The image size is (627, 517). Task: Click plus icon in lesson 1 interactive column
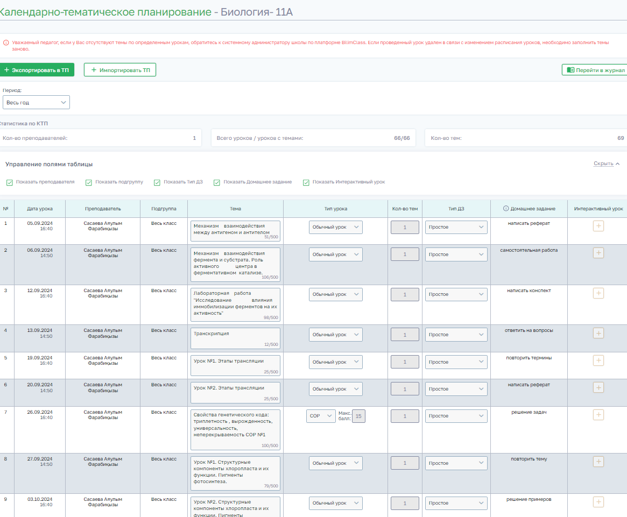598,226
